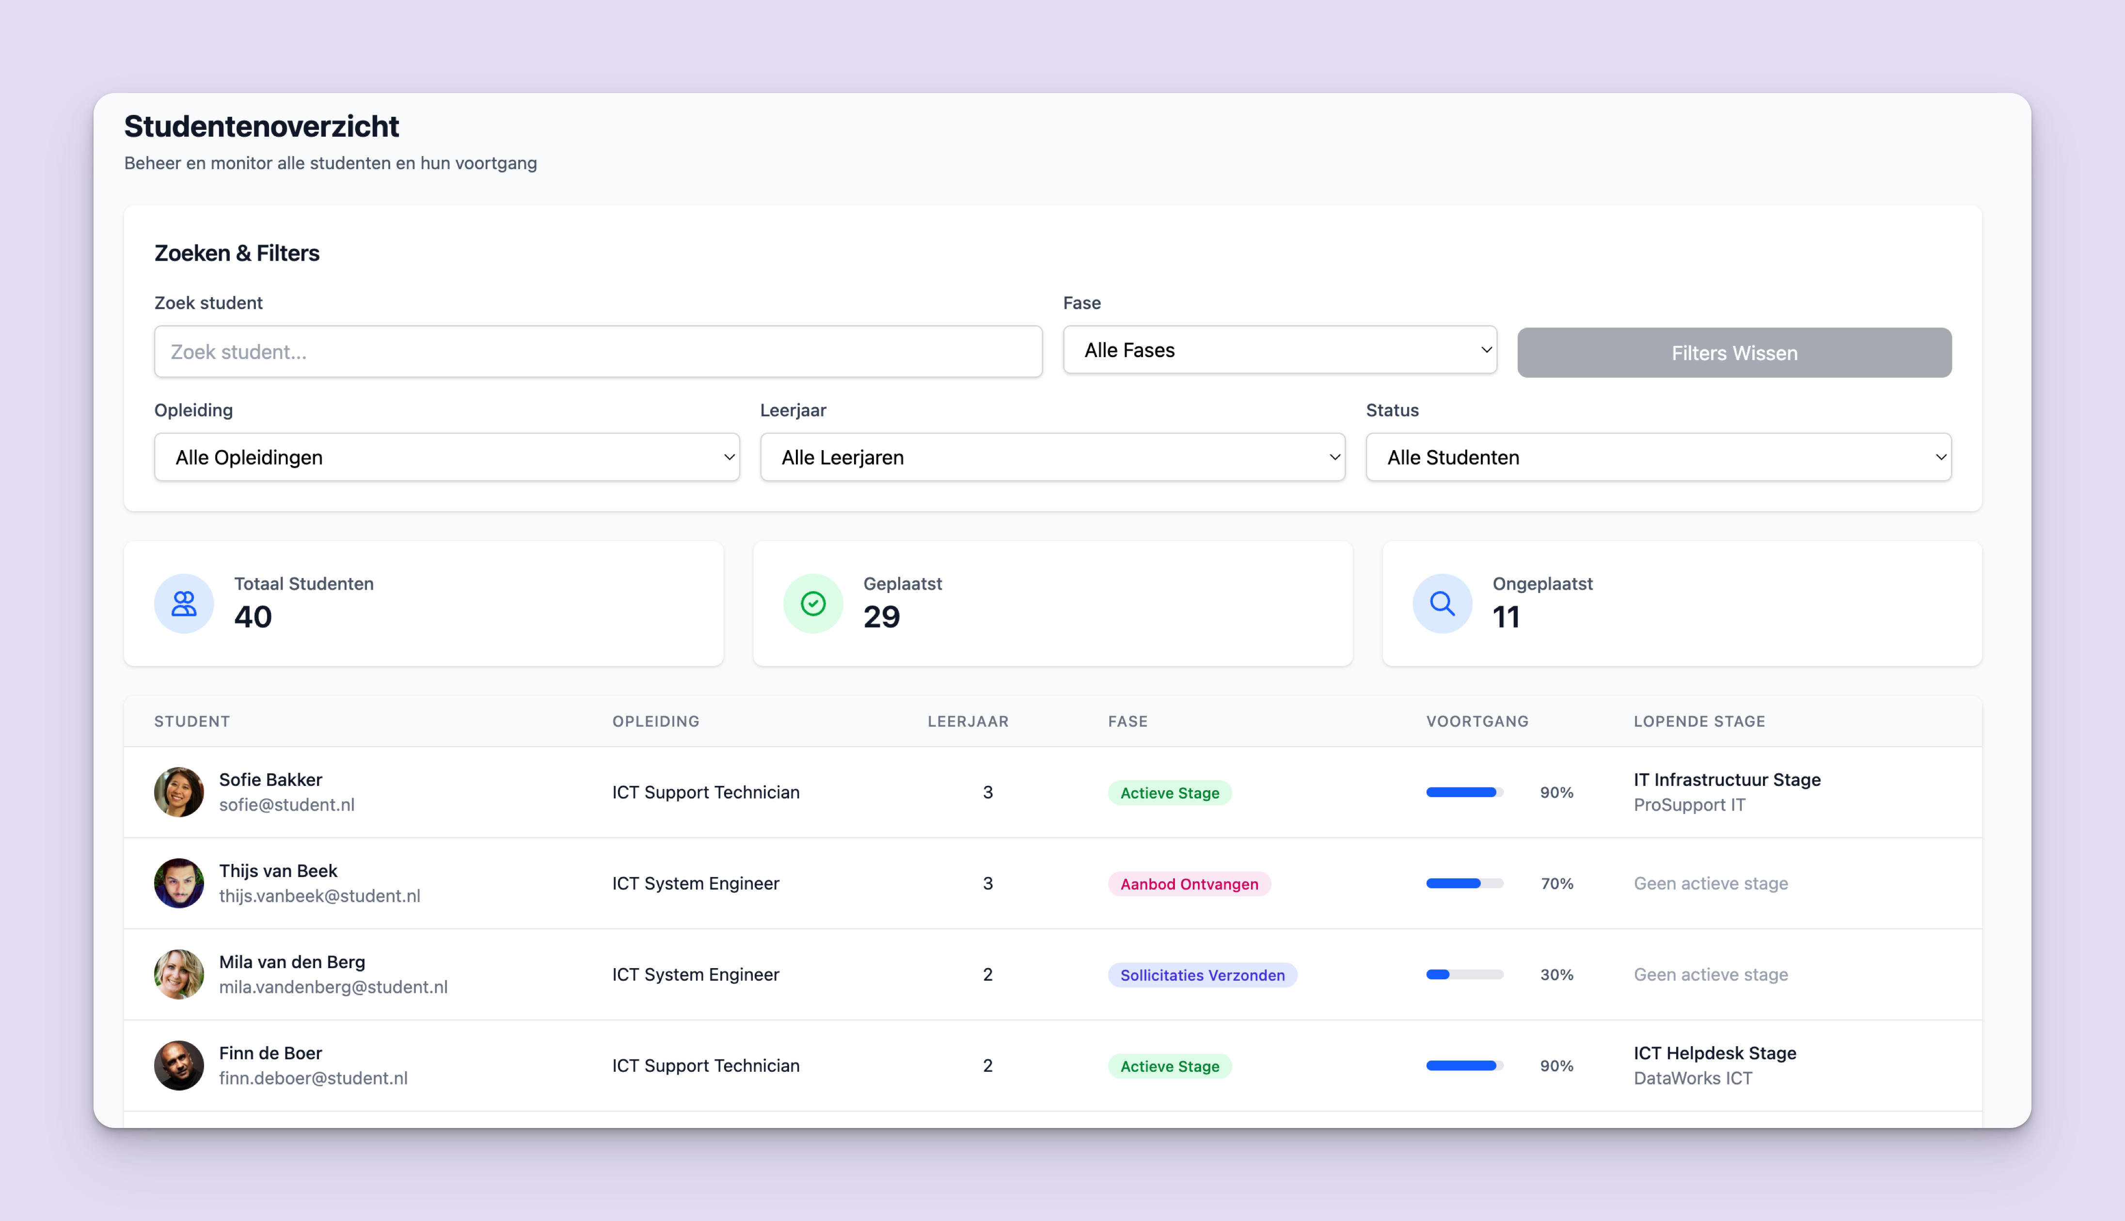
Task: Click the Totaal Studenten people icon
Action: click(183, 603)
